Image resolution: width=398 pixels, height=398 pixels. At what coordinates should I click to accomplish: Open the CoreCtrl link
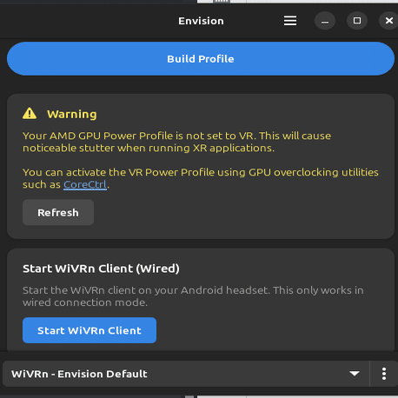pos(85,184)
